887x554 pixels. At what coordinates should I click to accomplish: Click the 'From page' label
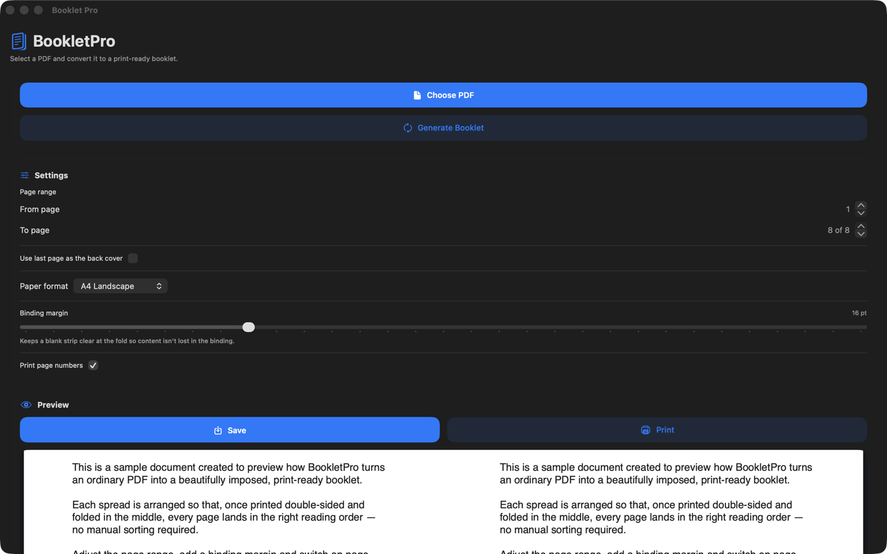tap(40, 210)
